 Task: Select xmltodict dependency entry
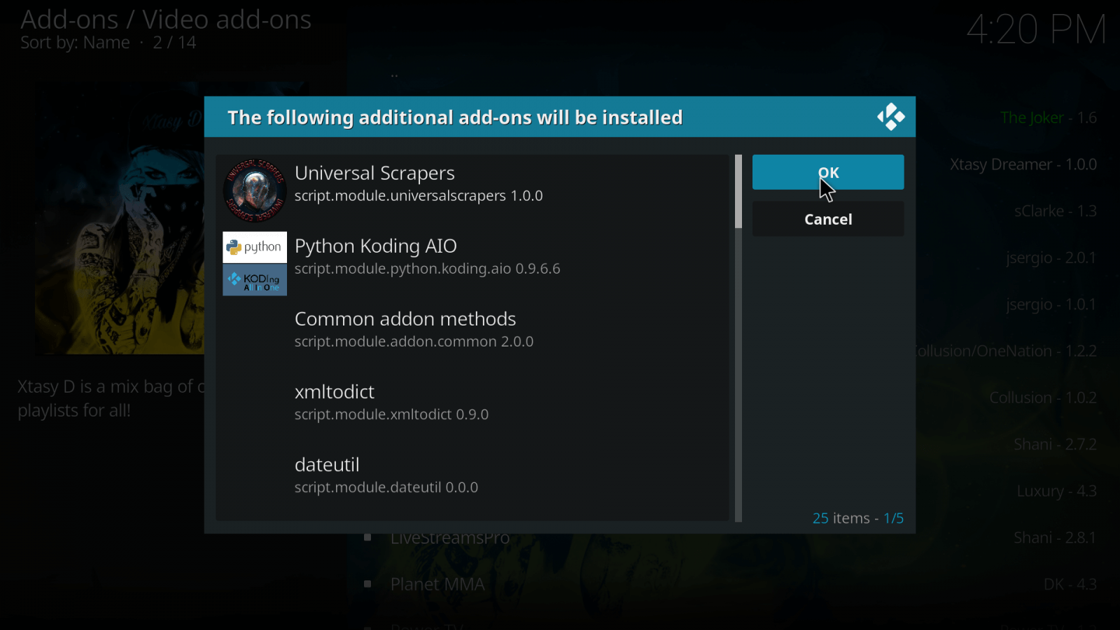pyautogui.click(x=472, y=409)
